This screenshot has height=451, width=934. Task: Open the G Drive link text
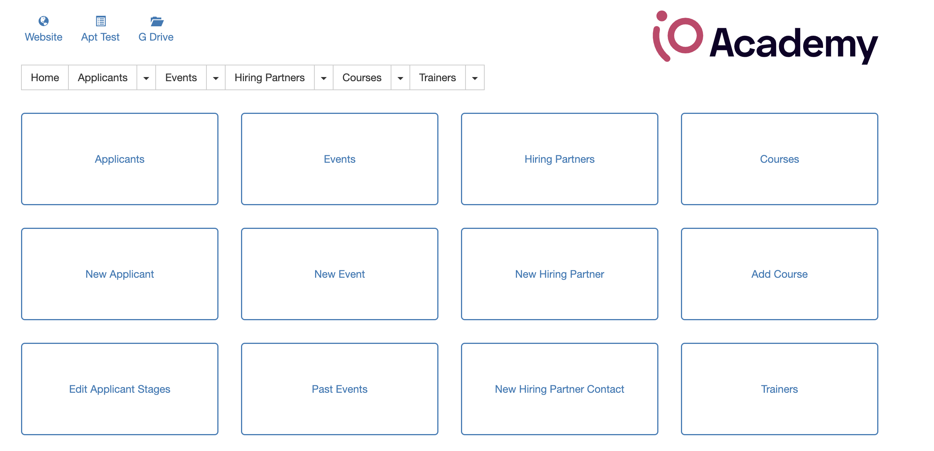coord(156,37)
